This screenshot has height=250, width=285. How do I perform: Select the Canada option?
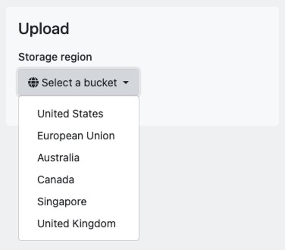click(x=56, y=180)
